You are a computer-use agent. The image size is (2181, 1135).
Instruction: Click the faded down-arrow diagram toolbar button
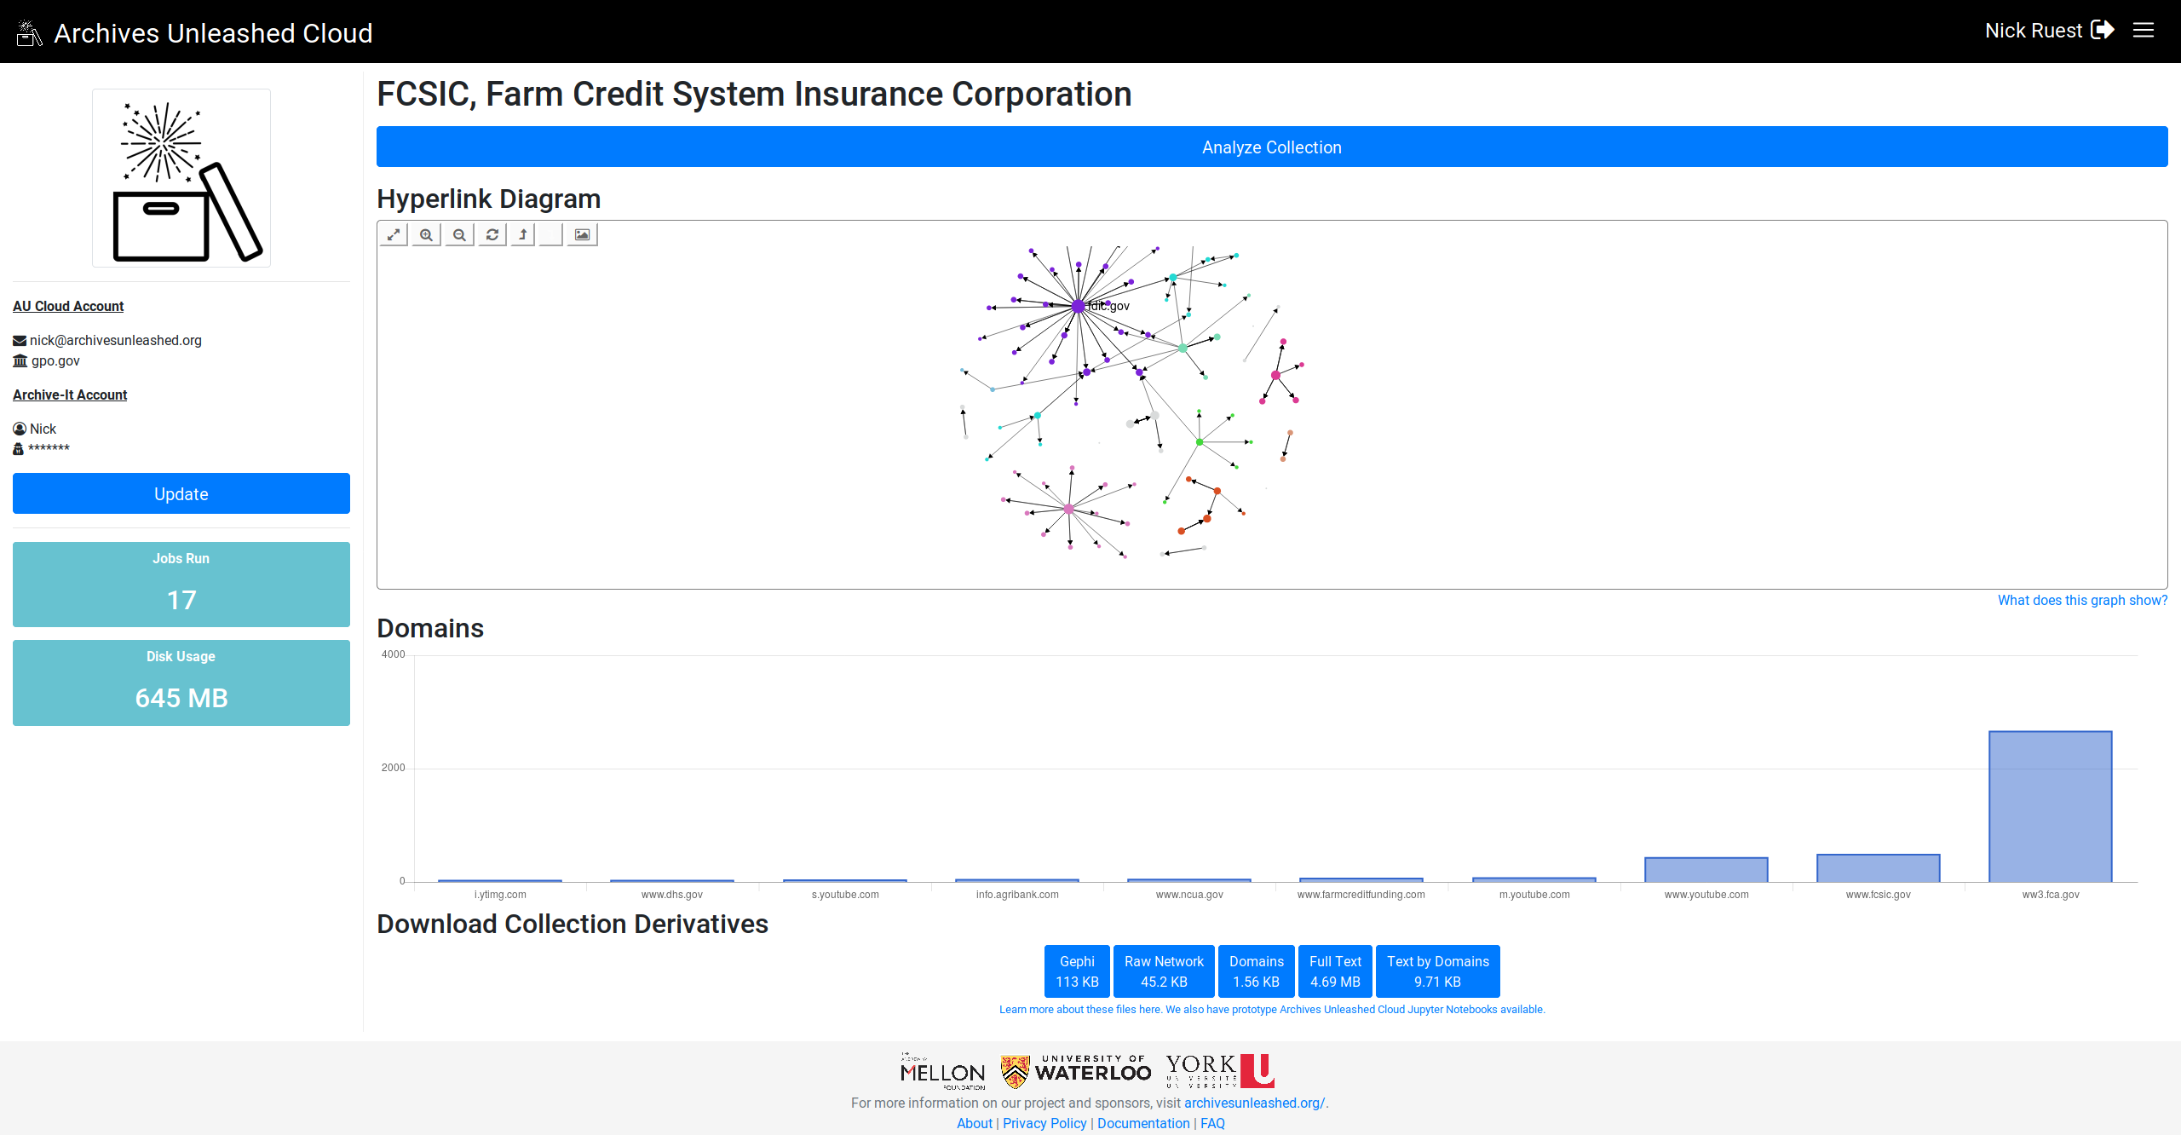[551, 234]
